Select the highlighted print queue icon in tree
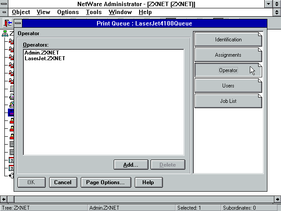Viewport: 281px width, 211px height. tap(11, 113)
